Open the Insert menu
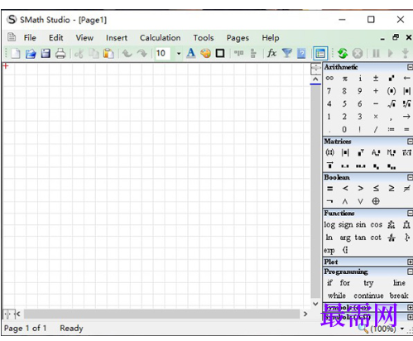Viewport: 413px width, 341px height. click(x=117, y=38)
